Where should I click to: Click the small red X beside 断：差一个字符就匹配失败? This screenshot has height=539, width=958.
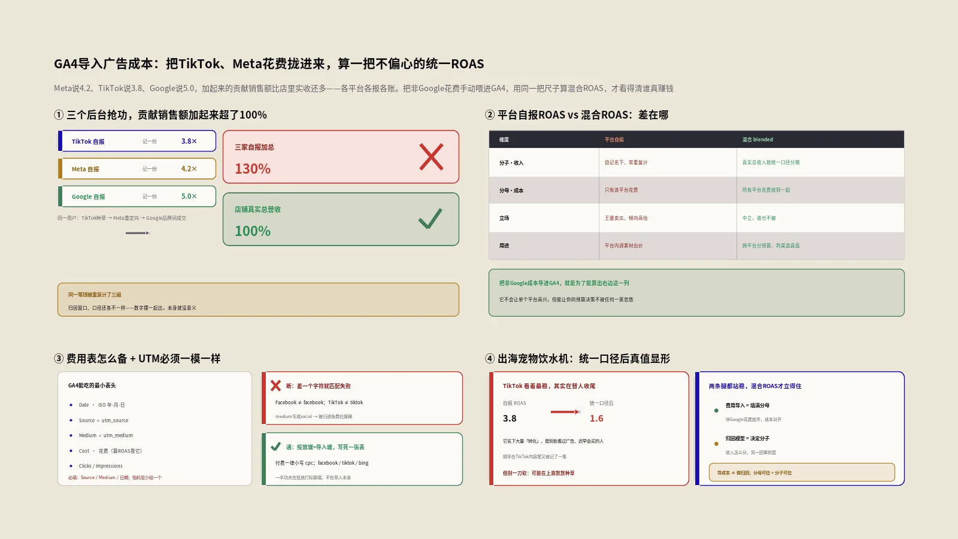275,386
